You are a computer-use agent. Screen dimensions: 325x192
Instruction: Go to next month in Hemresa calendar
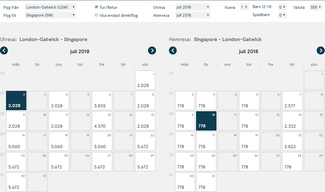(x=321, y=51)
